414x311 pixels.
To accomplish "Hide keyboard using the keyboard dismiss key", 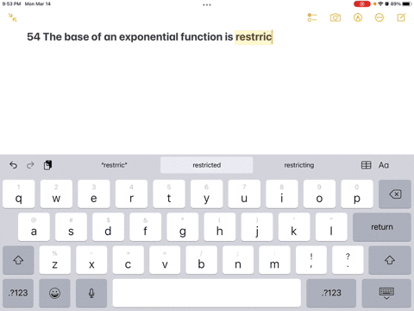I will click(386, 293).
